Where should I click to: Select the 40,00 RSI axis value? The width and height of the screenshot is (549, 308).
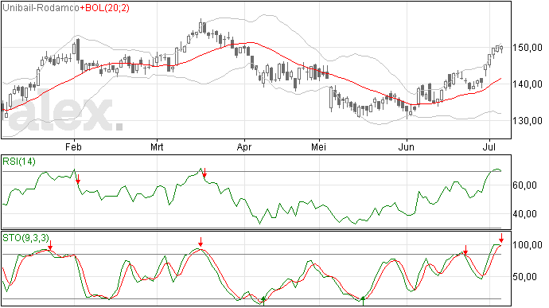click(524, 214)
